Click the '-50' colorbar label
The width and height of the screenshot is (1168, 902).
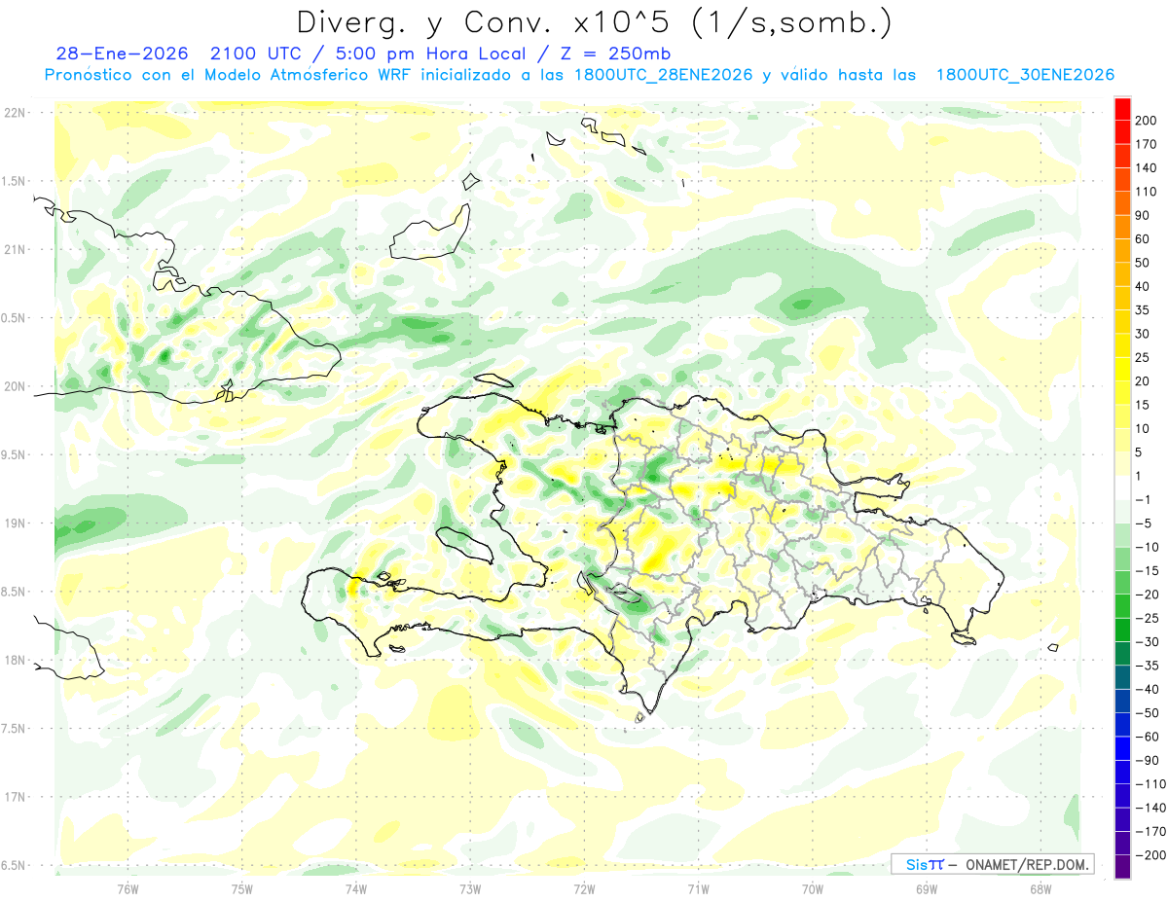(x=1149, y=713)
